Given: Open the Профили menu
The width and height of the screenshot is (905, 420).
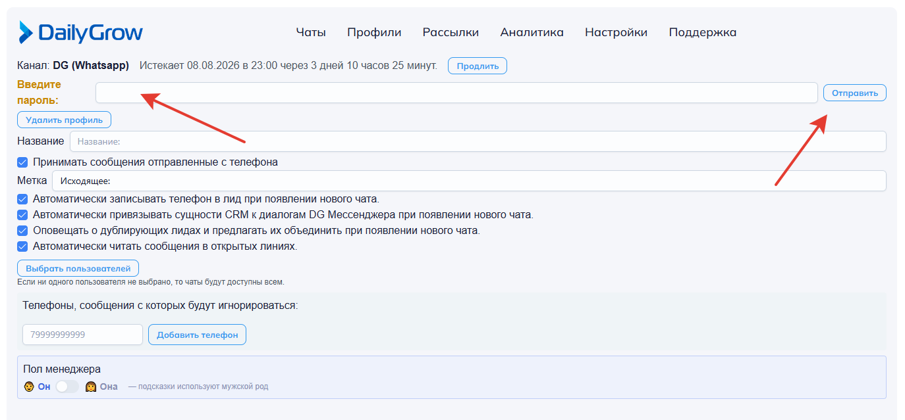Looking at the screenshot, I should click(x=374, y=32).
